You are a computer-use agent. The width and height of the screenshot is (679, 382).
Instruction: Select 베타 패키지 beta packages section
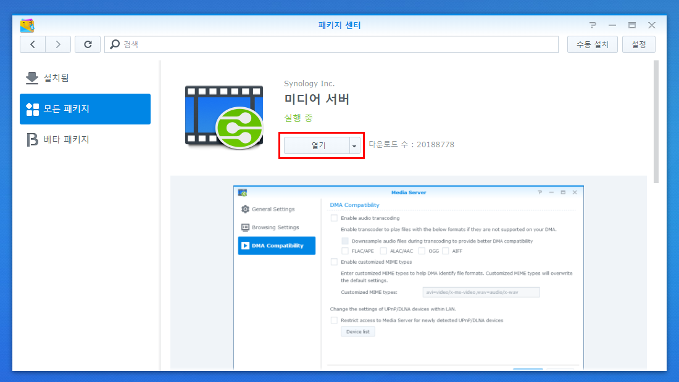coord(85,140)
